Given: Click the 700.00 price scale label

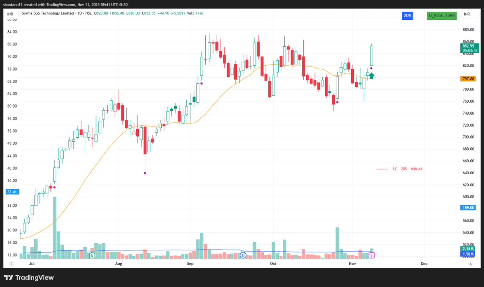Looking at the screenshot, I should [x=468, y=137].
